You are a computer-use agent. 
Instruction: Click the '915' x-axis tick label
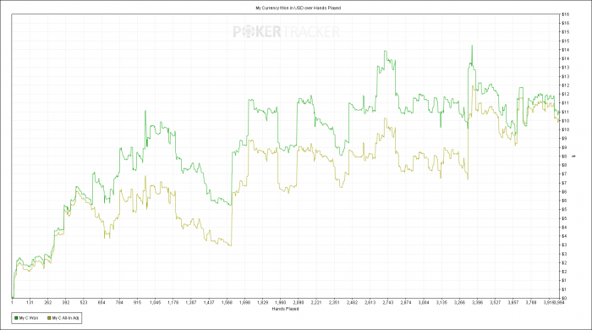pos(137,302)
